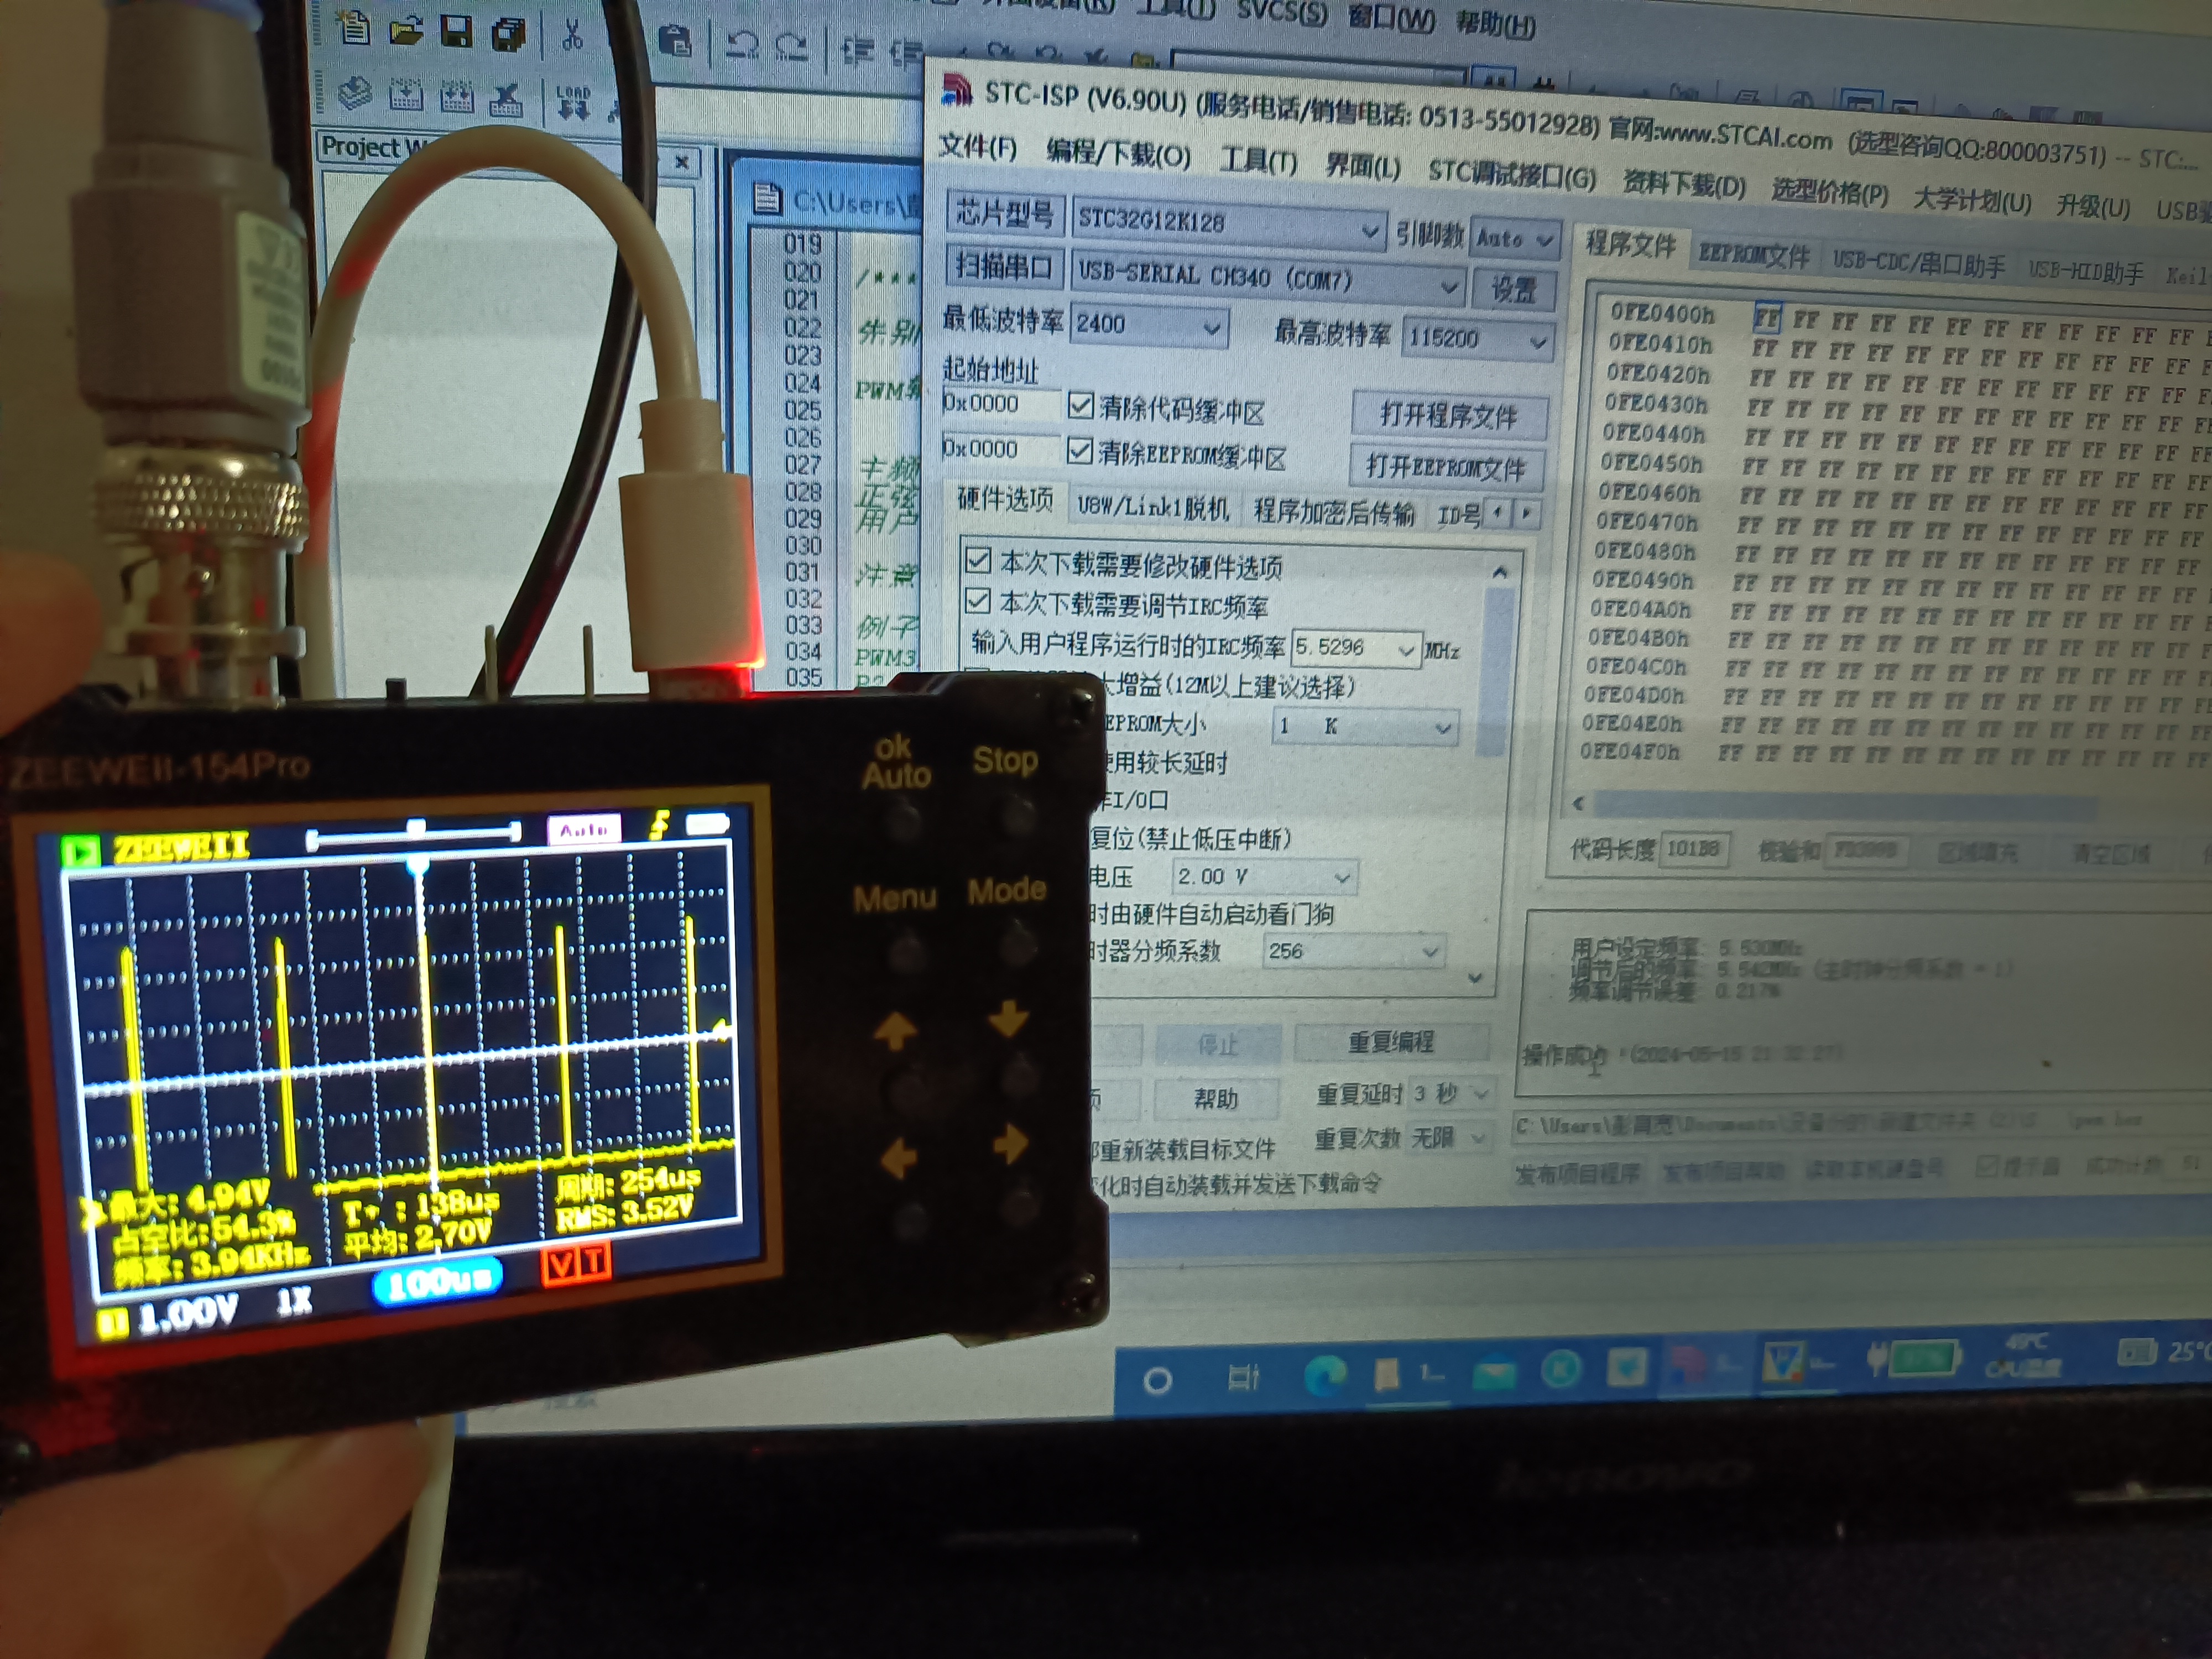Image resolution: width=2212 pixels, height=1659 pixels.
Task: Uncheck 本次下载需要修改硬件选项
Action: click(x=978, y=560)
